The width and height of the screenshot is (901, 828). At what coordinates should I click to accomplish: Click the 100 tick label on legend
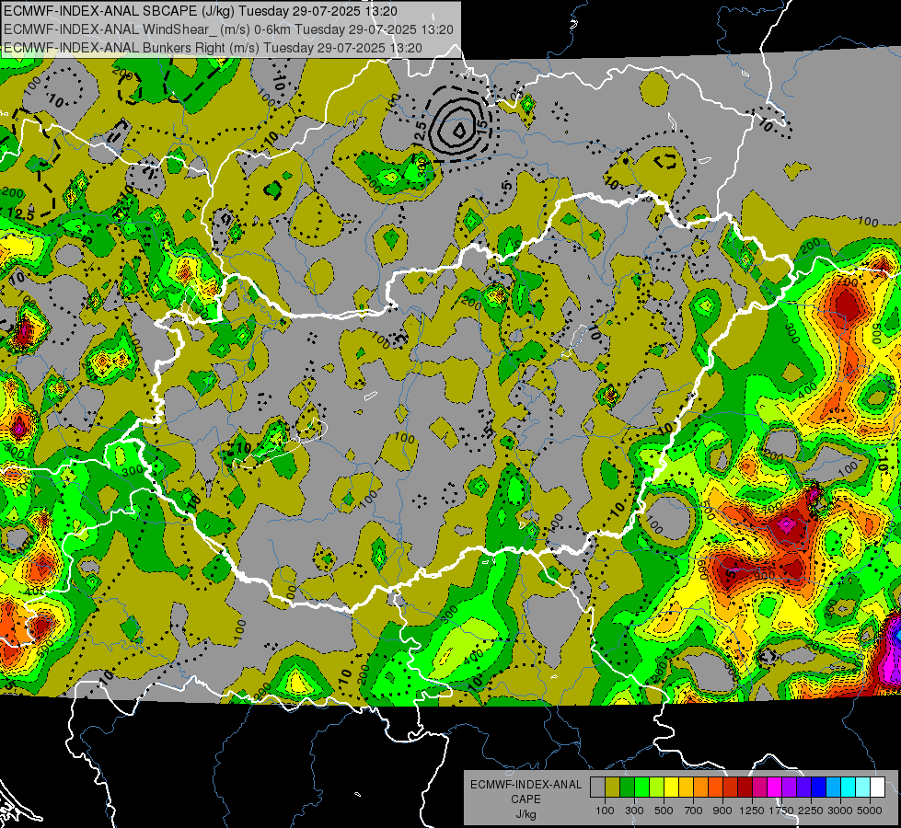pyautogui.click(x=605, y=811)
